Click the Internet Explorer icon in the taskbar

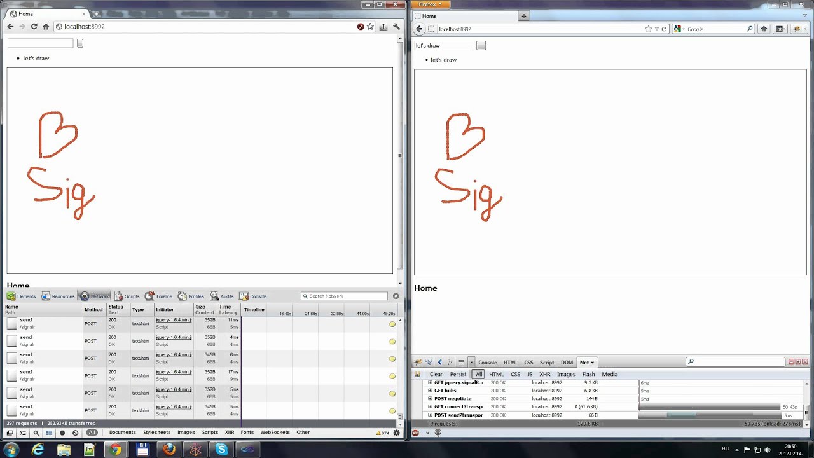pyautogui.click(x=38, y=450)
